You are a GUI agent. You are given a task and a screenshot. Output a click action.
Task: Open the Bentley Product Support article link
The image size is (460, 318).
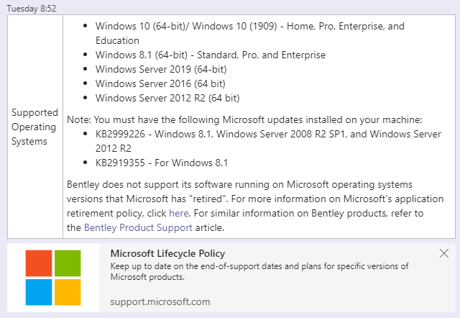138,228
